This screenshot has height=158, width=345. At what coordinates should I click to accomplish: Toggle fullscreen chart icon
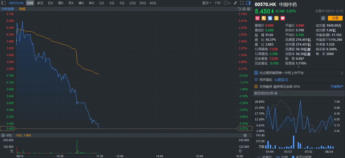coord(241,3)
